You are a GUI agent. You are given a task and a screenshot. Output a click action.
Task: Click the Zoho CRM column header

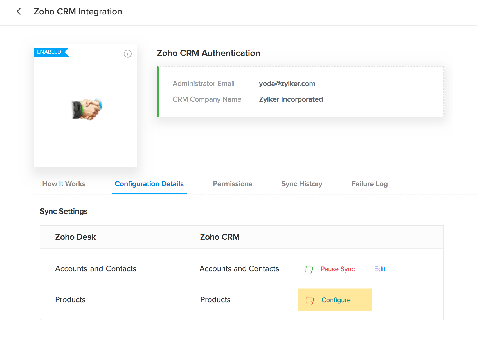point(220,237)
